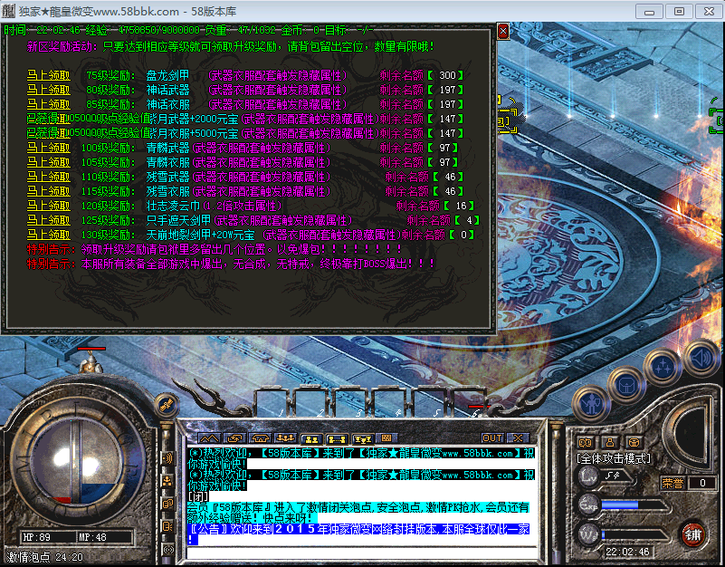This screenshot has height=567, width=725.
Task: Open the character status round button
Action: pos(591,400)
